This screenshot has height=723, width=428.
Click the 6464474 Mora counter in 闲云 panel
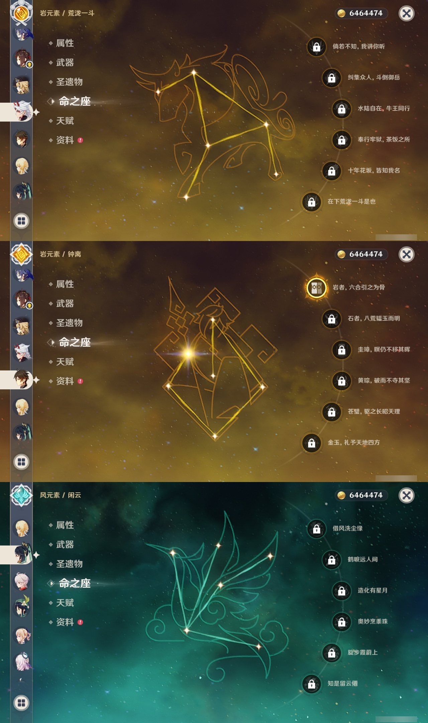[x=361, y=495]
